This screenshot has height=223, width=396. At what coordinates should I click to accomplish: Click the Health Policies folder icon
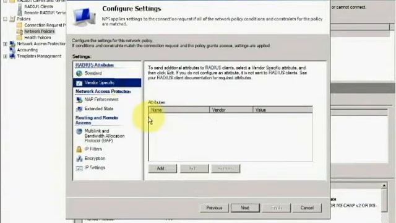(20, 37)
